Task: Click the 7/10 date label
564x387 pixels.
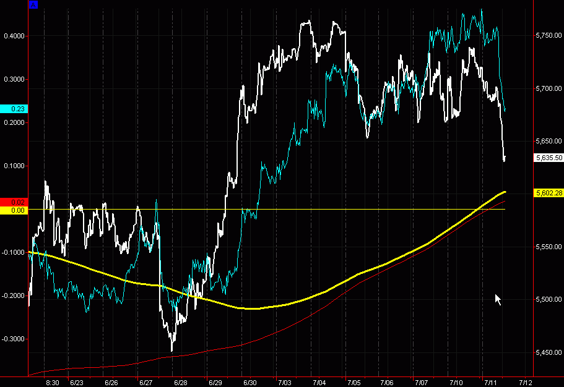Action: [x=456, y=383]
